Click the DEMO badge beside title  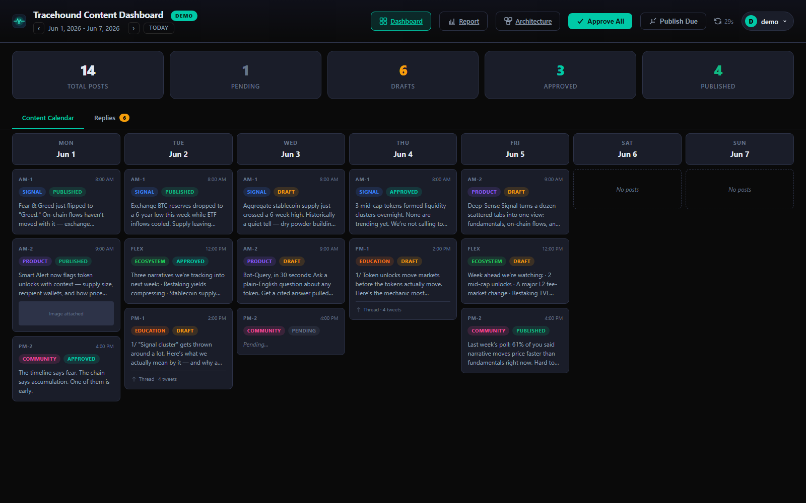pyautogui.click(x=184, y=16)
